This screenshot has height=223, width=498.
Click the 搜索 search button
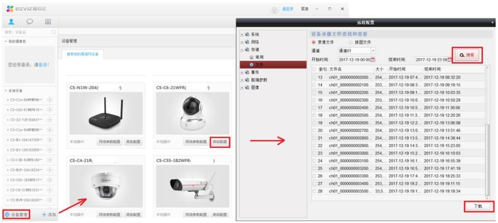click(467, 55)
